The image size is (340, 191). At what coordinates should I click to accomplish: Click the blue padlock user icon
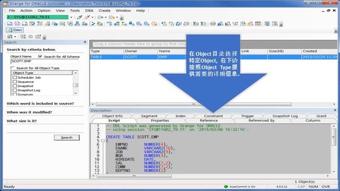(220, 23)
